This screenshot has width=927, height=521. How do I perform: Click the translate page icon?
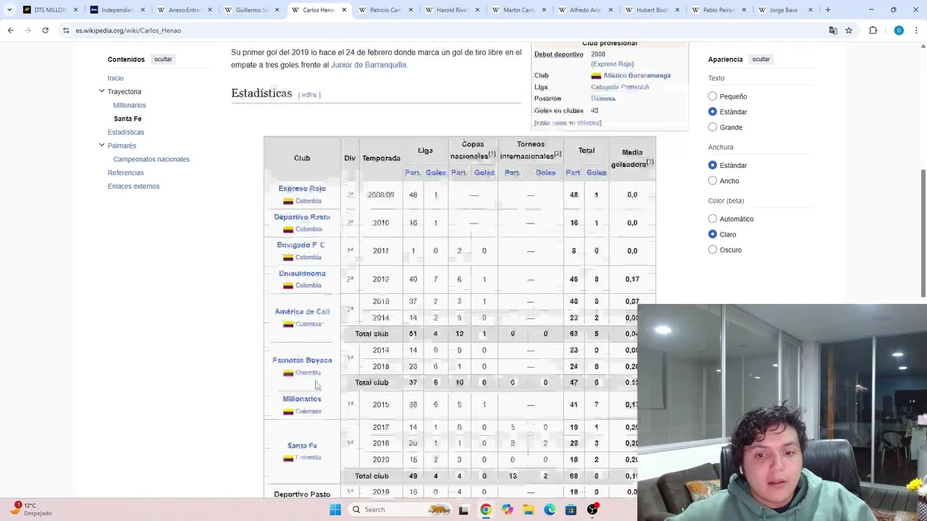point(833,30)
